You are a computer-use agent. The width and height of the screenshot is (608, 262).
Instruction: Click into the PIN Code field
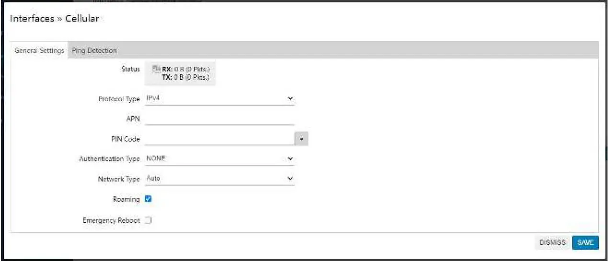(x=219, y=139)
